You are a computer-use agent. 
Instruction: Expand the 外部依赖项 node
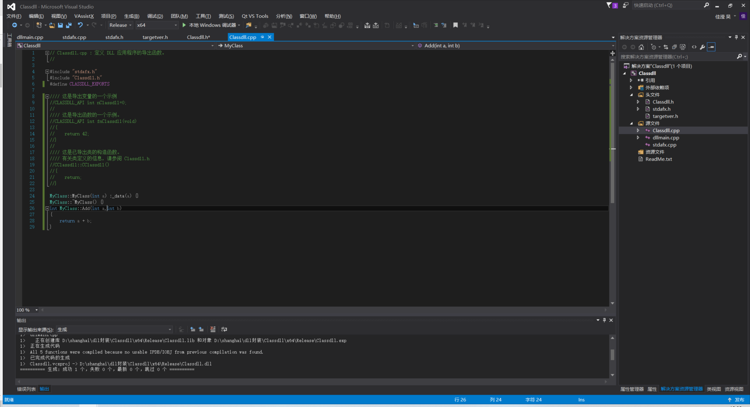click(631, 88)
